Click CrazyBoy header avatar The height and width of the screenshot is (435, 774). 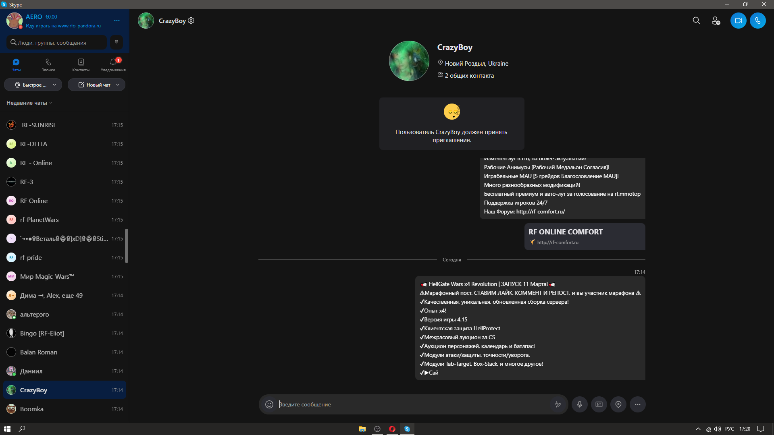coord(146,21)
